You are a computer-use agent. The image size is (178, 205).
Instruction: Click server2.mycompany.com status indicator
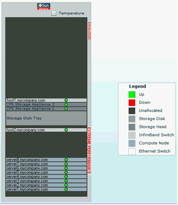(66, 185)
